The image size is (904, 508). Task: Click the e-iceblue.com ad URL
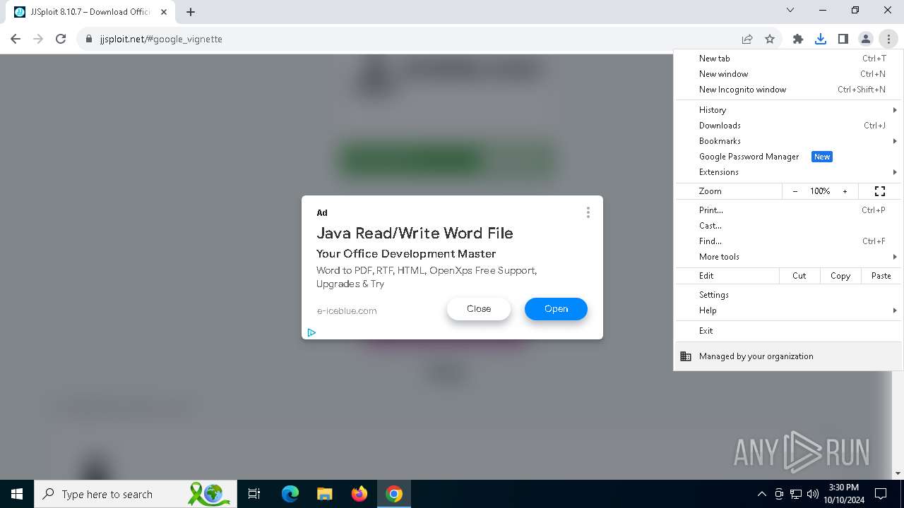[347, 310]
